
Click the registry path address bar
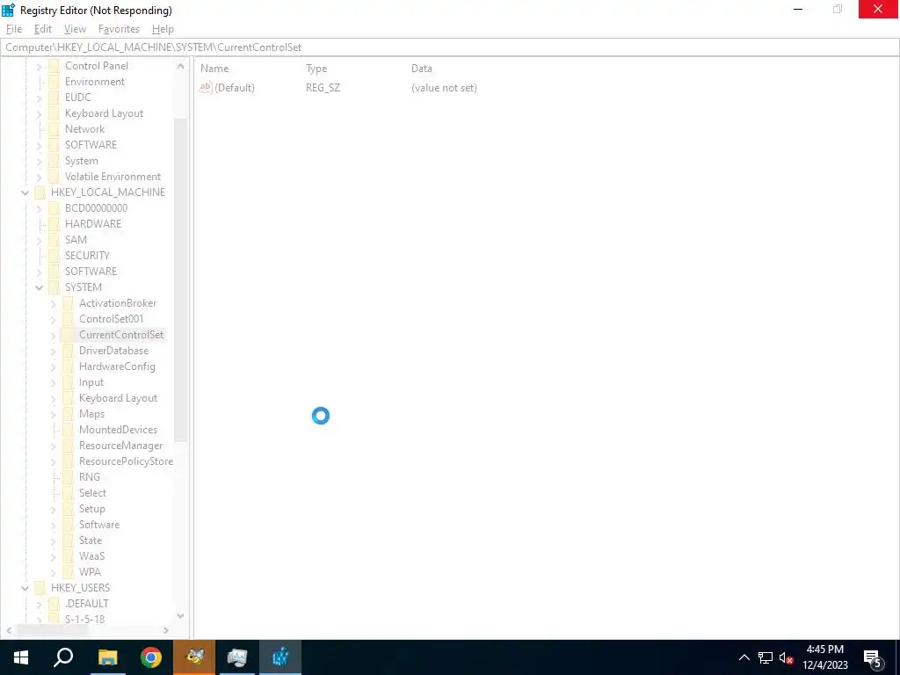click(x=450, y=47)
